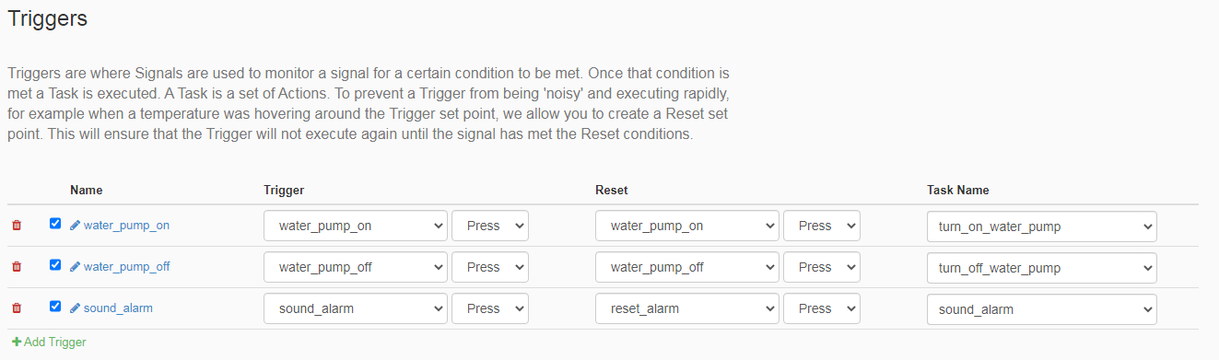
Task: Expand the reset_alarm Reset signal dropdown
Action: click(x=687, y=308)
